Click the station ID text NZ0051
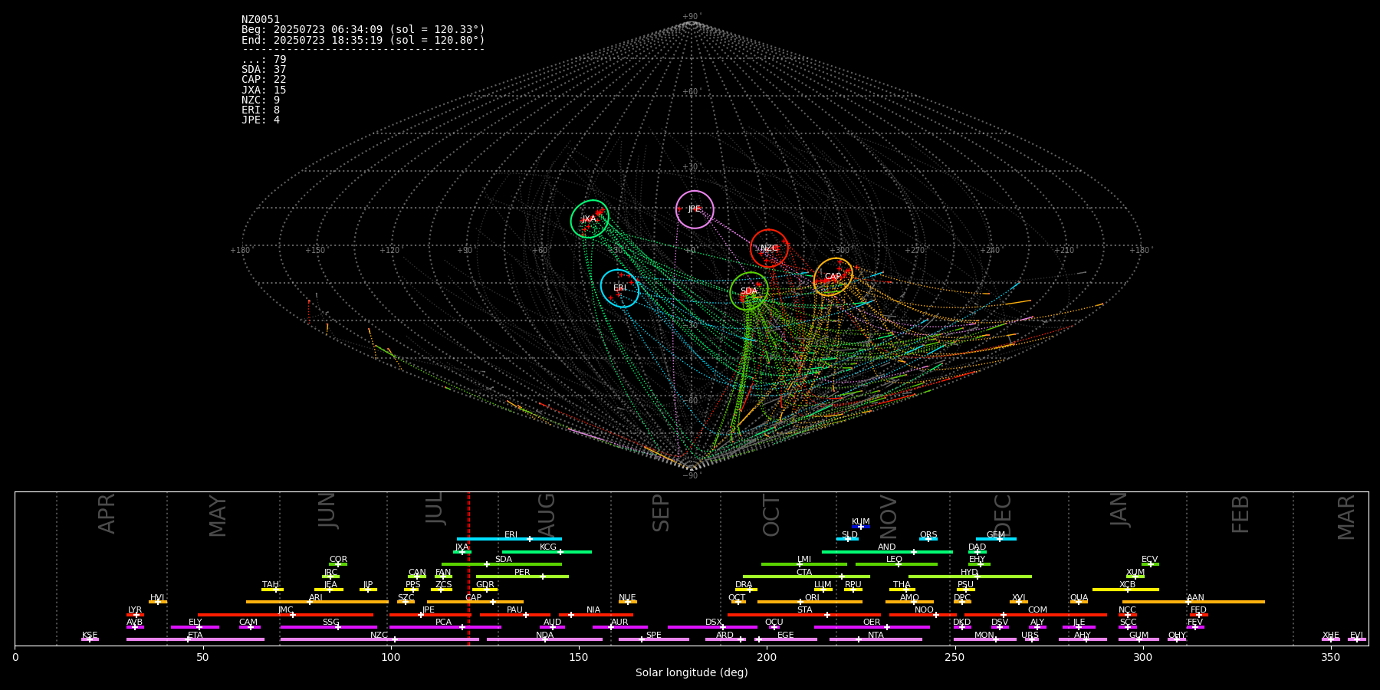1380x690 pixels. [261, 20]
